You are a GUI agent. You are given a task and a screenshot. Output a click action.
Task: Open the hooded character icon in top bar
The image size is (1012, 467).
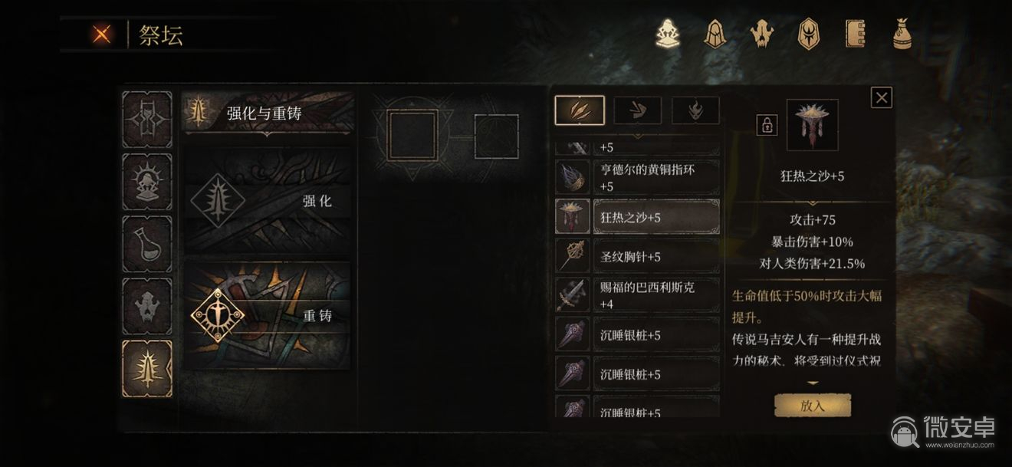click(x=716, y=34)
